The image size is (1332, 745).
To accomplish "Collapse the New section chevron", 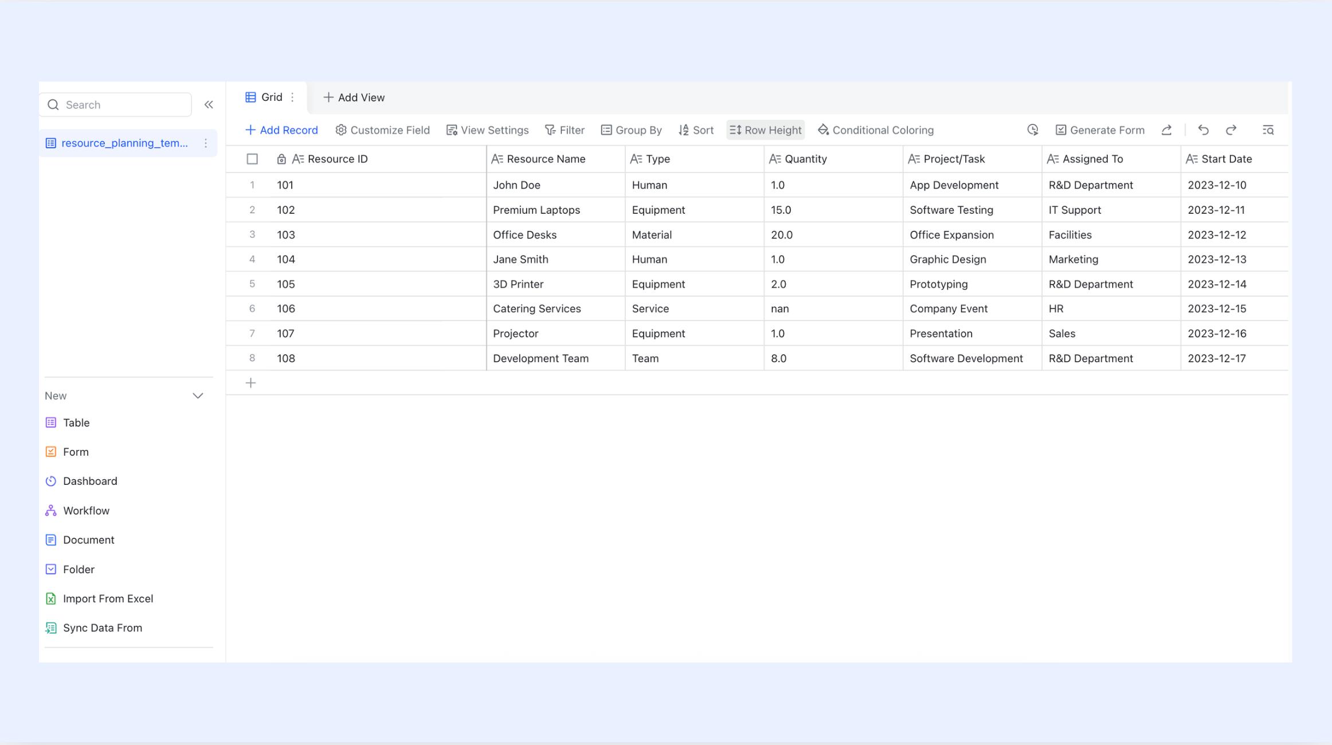I will [198, 396].
